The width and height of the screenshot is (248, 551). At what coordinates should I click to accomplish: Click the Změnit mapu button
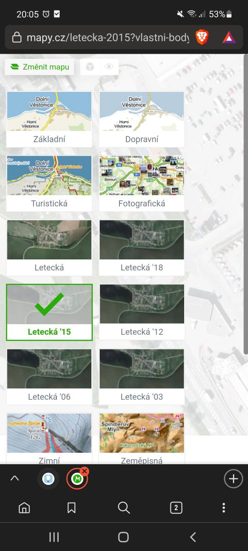[39, 67]
